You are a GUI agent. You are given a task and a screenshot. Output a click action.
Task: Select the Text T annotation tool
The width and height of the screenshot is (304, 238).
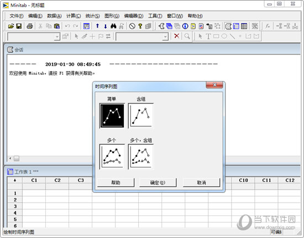coord(208,36)
